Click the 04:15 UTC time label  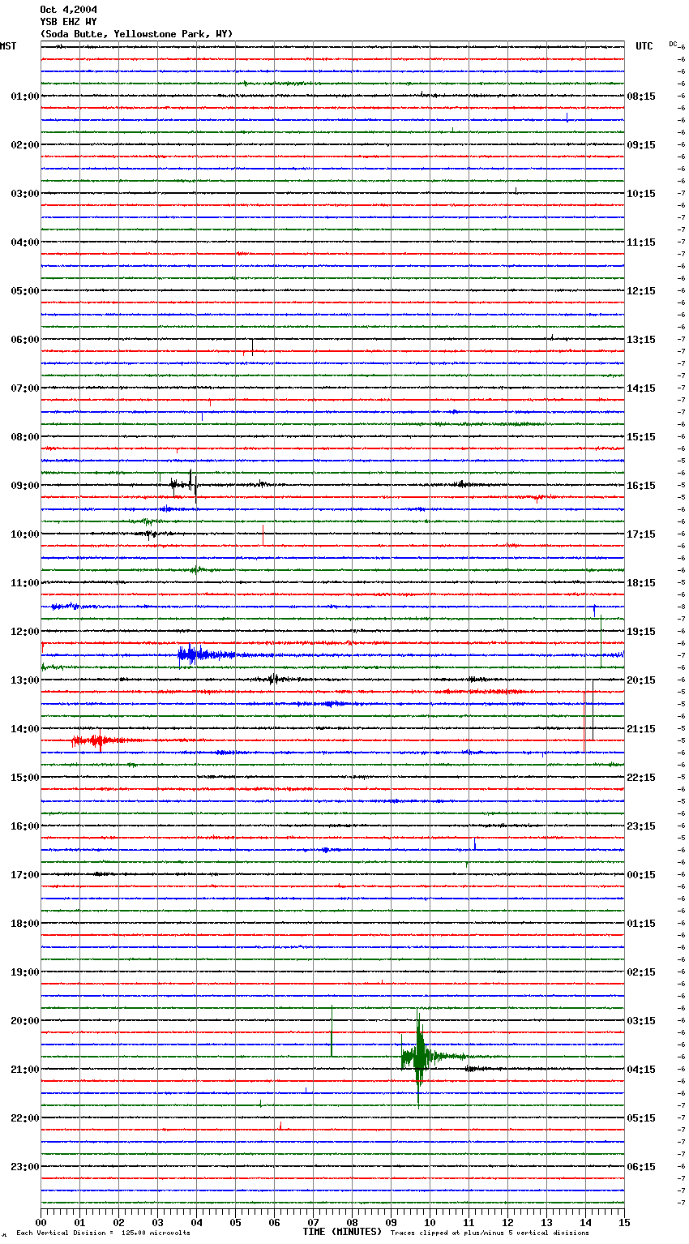641,1070
